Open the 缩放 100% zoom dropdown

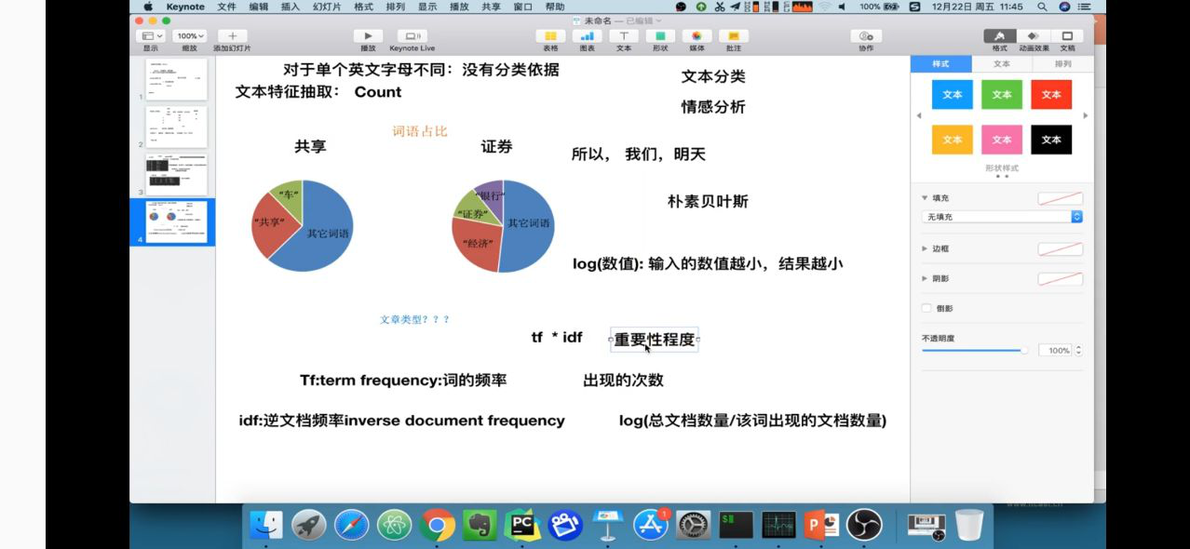pyautogui.click(x=189, y=34)
